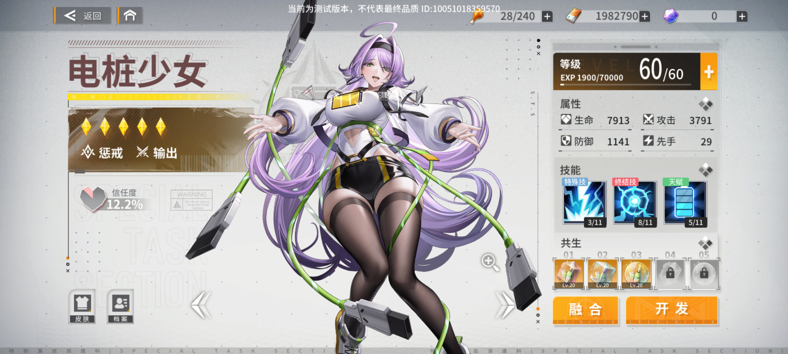Screen dimensions: 788x354
Task: Tap locked symbiosis slot 04
Action: click(670, 274)
